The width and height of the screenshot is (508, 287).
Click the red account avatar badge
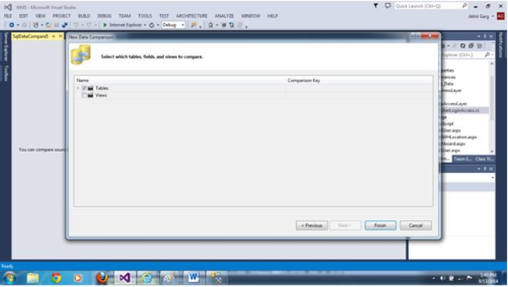point(500,16)
